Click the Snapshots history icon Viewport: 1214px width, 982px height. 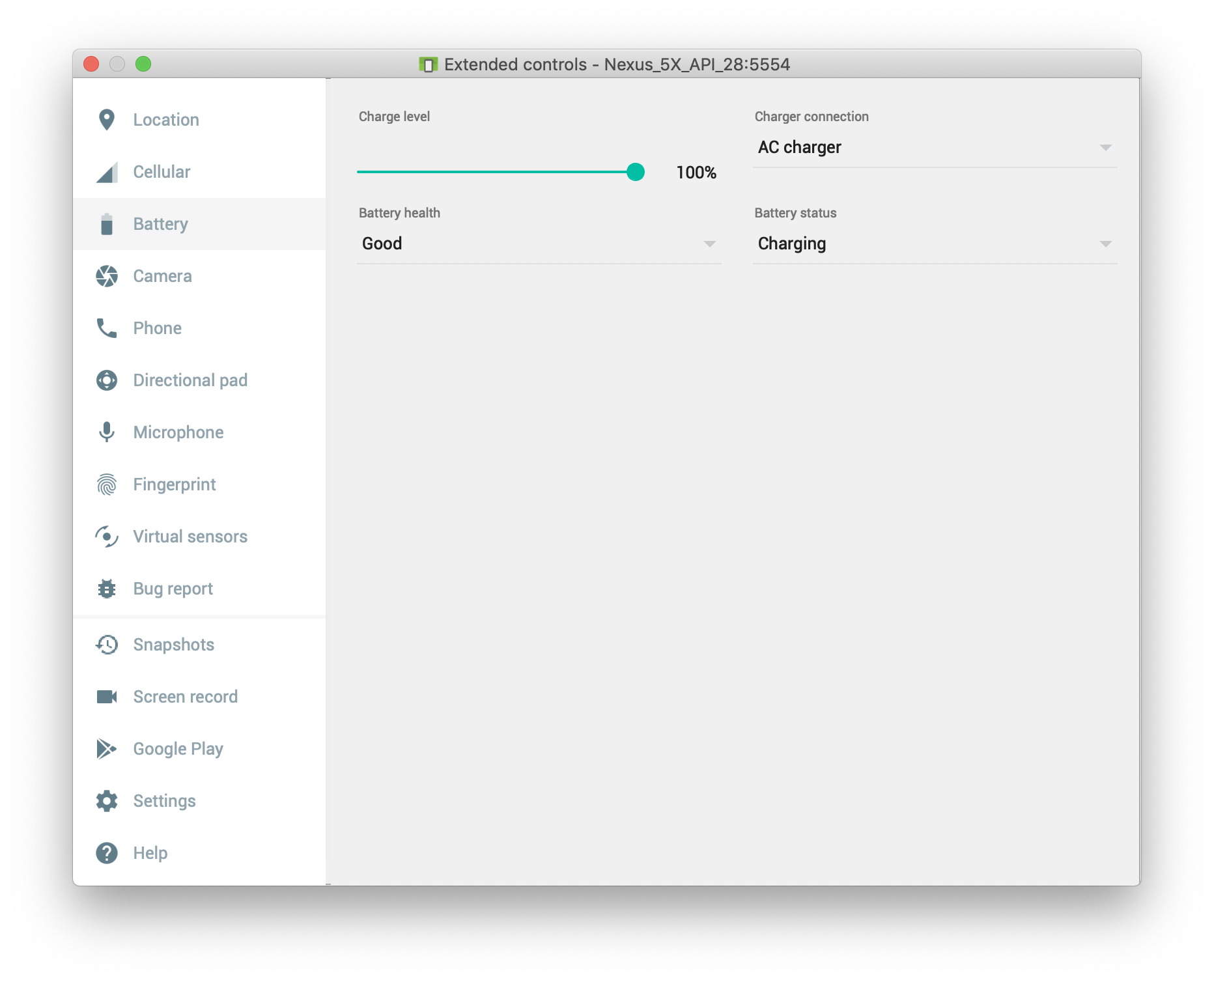107,645
